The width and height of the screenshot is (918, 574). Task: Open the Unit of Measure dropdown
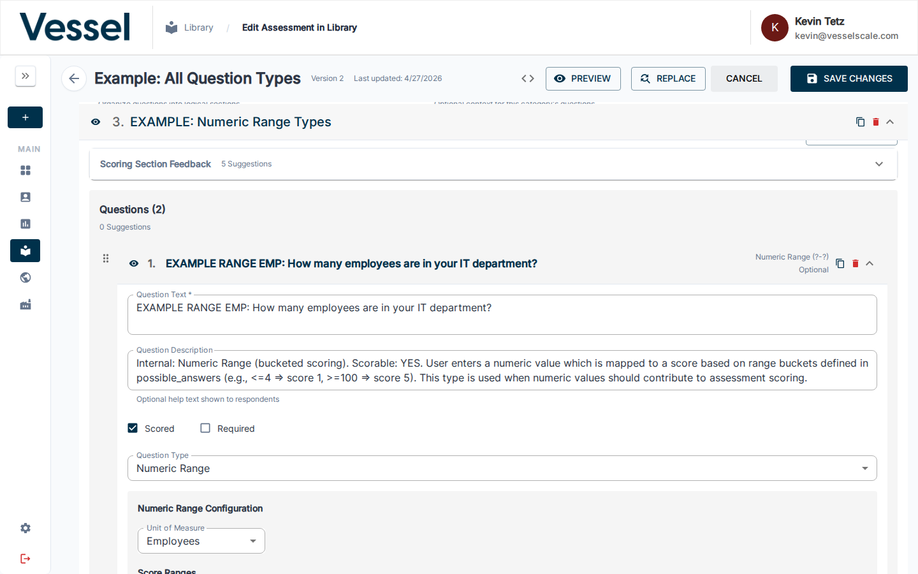pyautogui.click(x=201, y=541)
